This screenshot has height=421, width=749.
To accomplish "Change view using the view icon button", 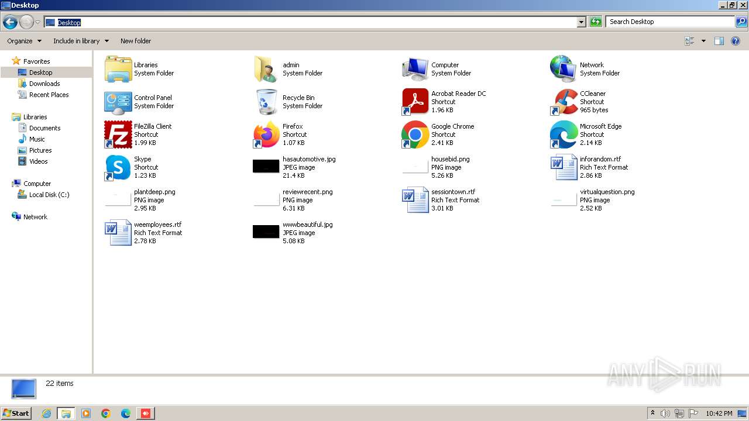I will (x=689, y=41).
